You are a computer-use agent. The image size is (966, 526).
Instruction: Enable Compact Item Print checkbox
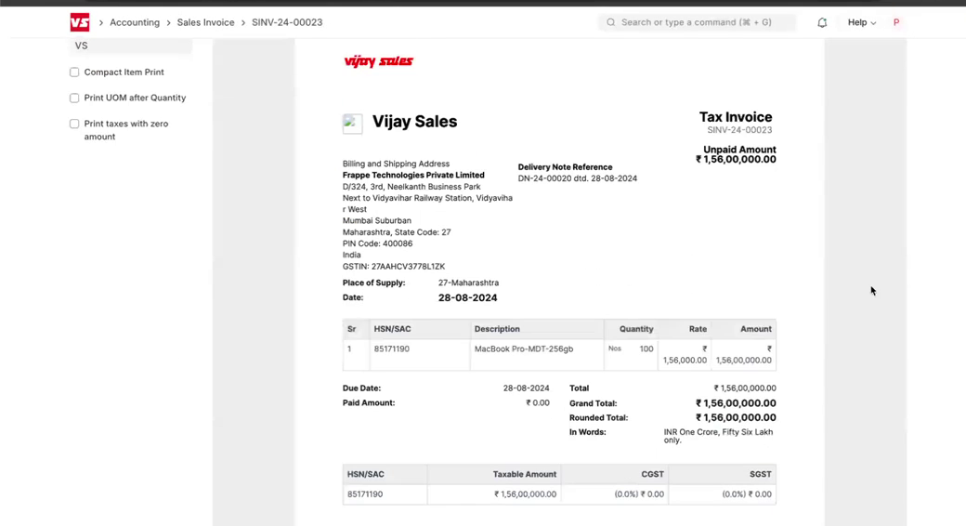pyautogui.click(x=74, y=72)
